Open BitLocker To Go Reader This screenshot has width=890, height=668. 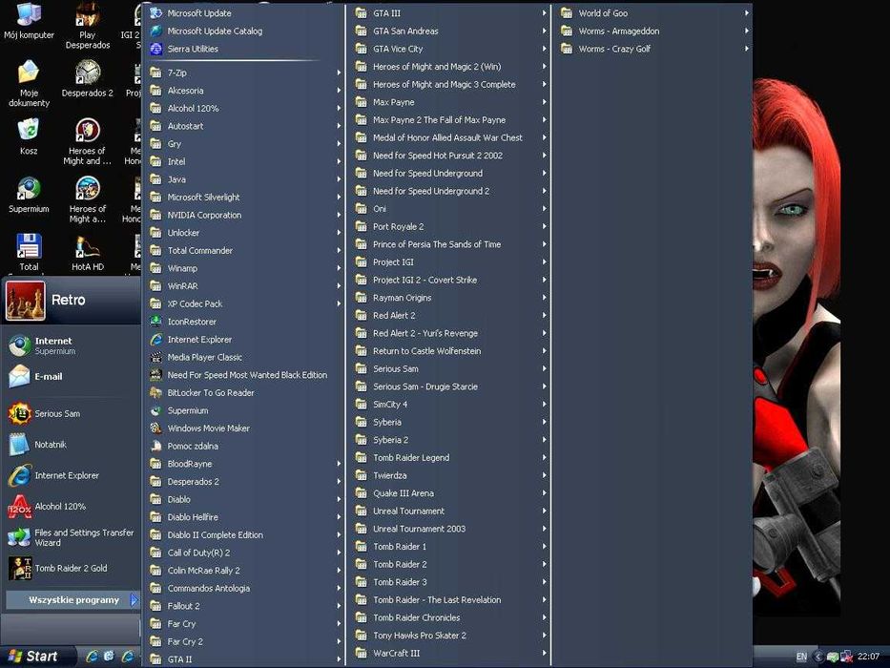[x=244, y=392]
